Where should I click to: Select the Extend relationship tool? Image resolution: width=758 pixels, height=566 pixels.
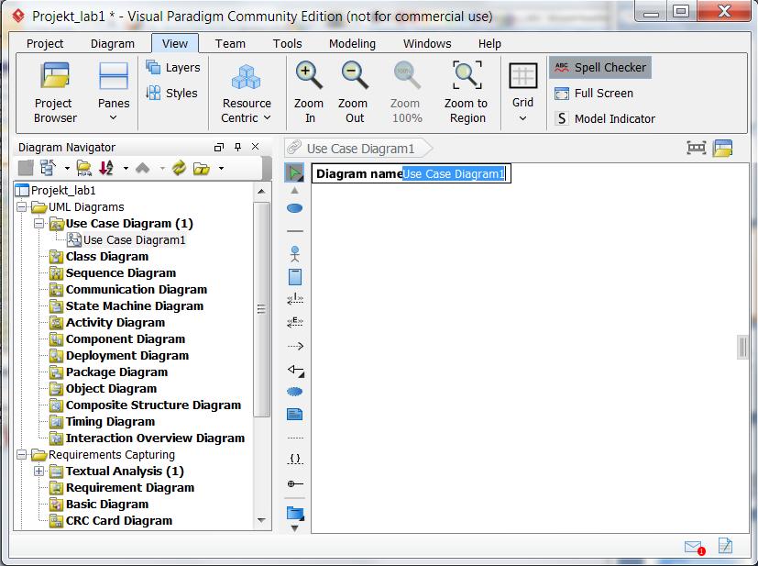click(x=294, y=322)
